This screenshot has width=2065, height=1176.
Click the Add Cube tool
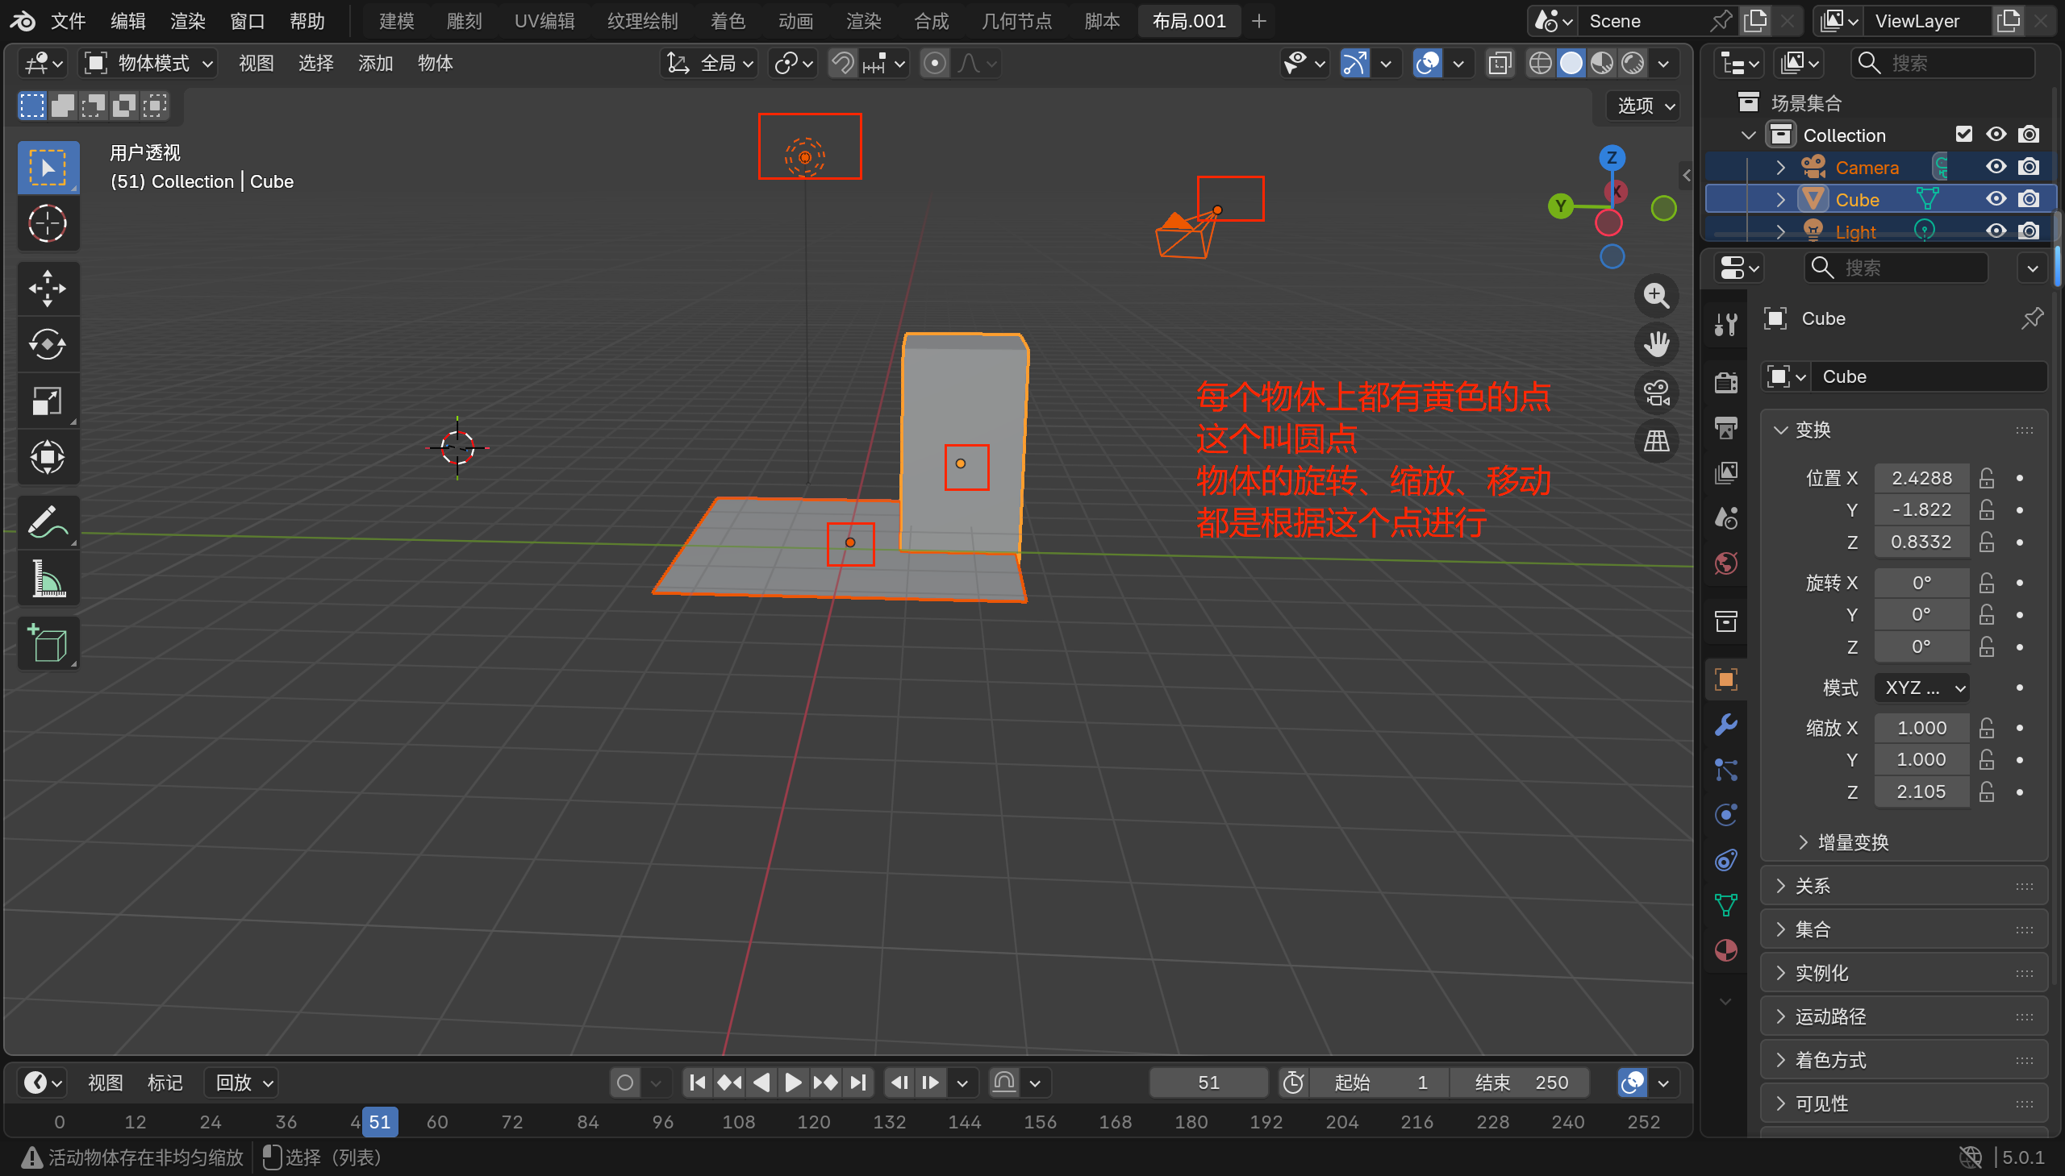pyautogui.click(x=47, y=644)
